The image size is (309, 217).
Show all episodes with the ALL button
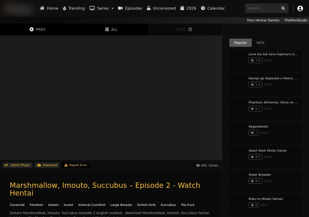point(111,29)
